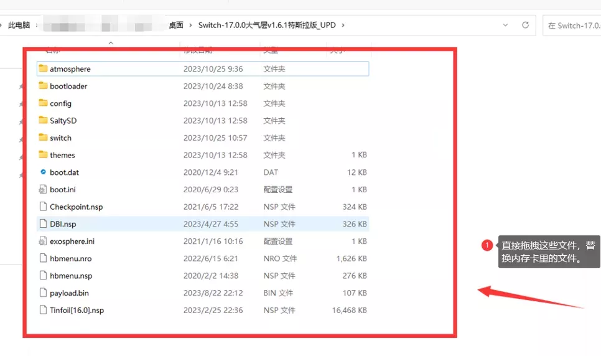Select the hbmenu.nsp file name
Image resolution: width=601 pixels, height=356 pixels.
coord(71,276)
